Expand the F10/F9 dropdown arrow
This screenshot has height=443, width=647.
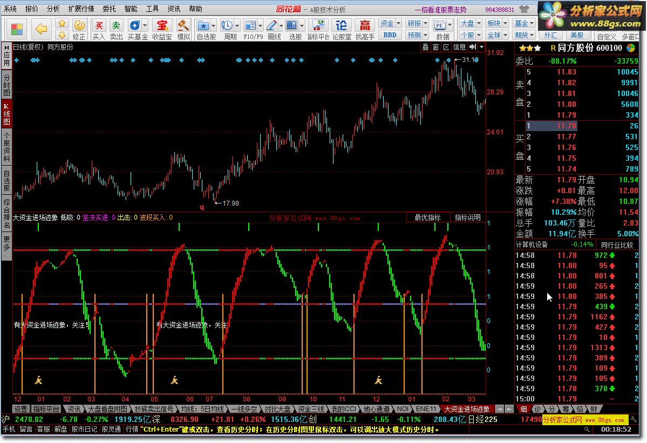tap(261, 25)
